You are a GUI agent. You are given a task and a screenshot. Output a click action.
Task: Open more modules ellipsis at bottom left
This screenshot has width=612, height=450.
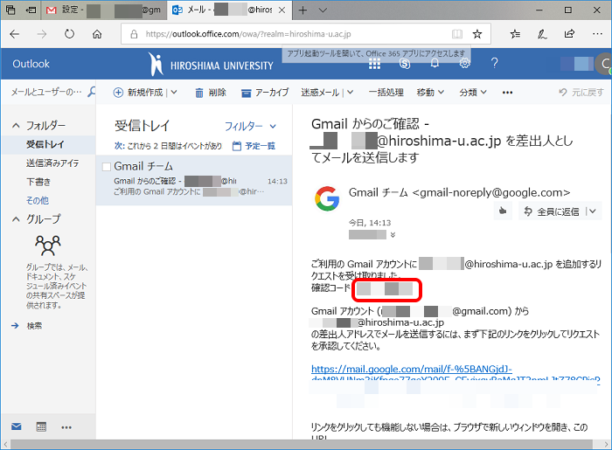point(66,427)
